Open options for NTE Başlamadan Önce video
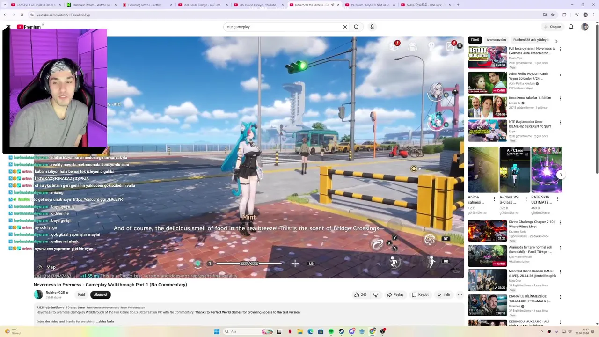599x337 pixels. (x=560, y=123)
